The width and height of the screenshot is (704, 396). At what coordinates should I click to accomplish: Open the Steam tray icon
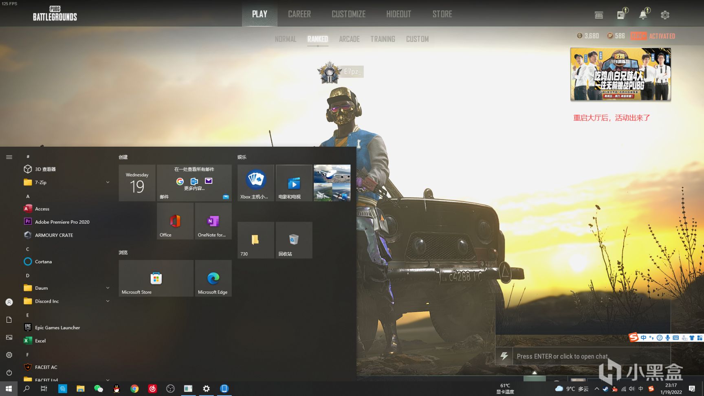pyautogui.click(x=605, y=389)
